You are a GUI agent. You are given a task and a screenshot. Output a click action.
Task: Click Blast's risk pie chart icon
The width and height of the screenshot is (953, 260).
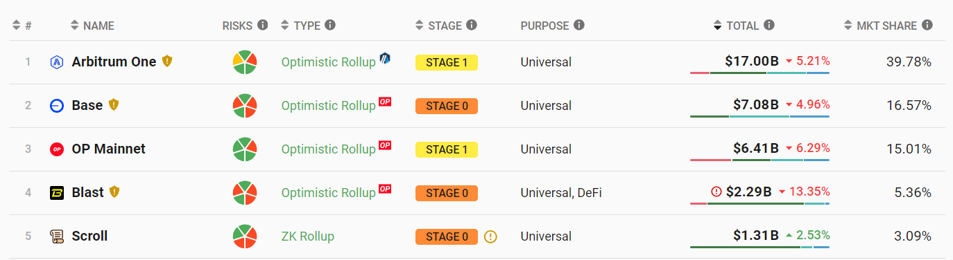coord(245,193)
